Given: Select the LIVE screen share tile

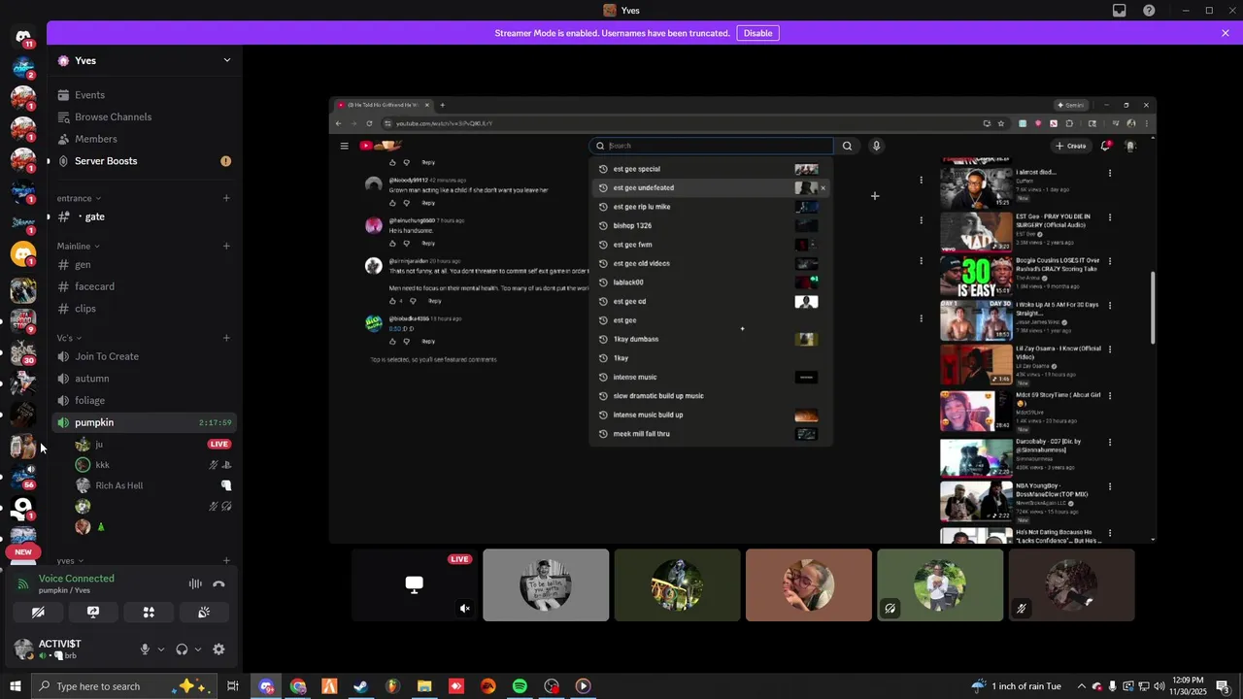Looking at the screenshot, I should (415, 584).
